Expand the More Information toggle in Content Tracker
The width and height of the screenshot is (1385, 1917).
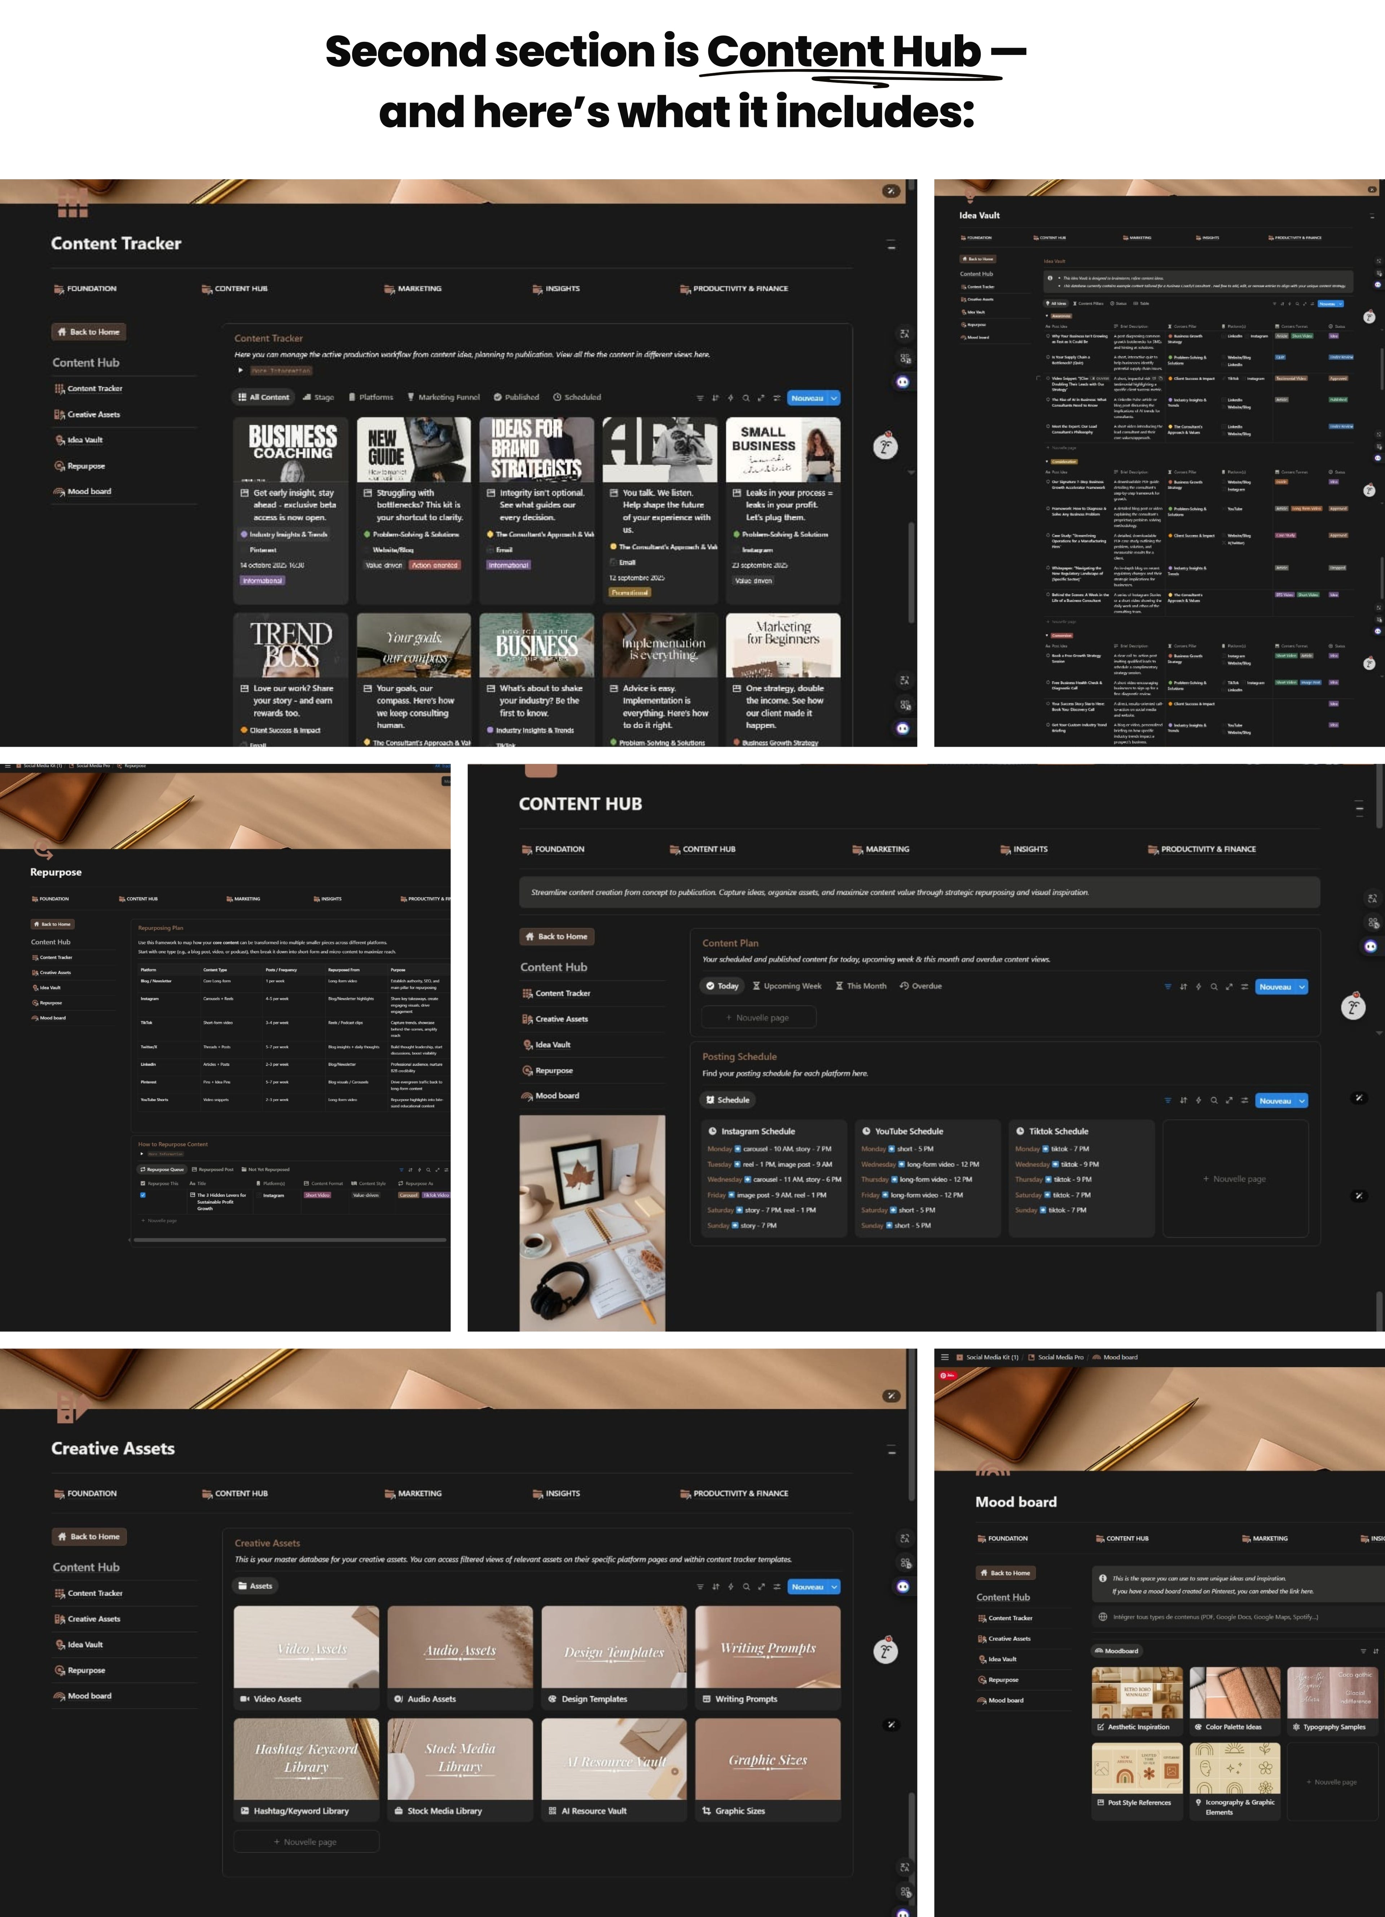click(x=241, y=370)
